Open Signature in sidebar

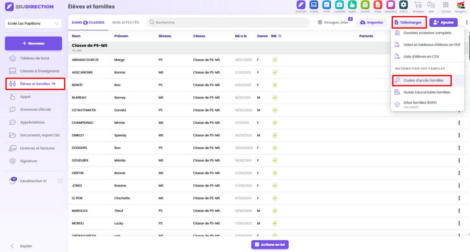click(x=34, y=161)
